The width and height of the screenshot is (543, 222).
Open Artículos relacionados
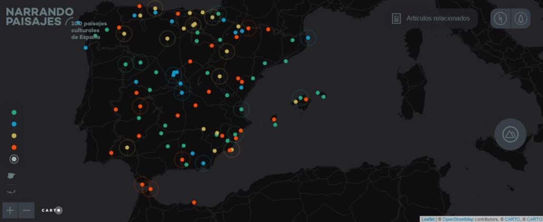438,18
